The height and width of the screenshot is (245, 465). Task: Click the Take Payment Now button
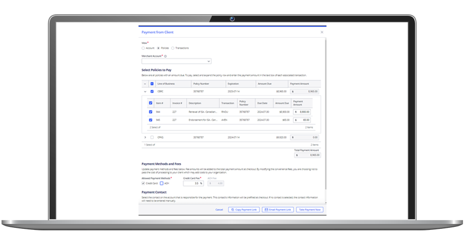[310, 210]
